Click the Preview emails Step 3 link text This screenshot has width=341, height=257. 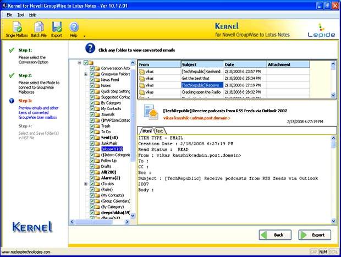[x=38, y=113]
